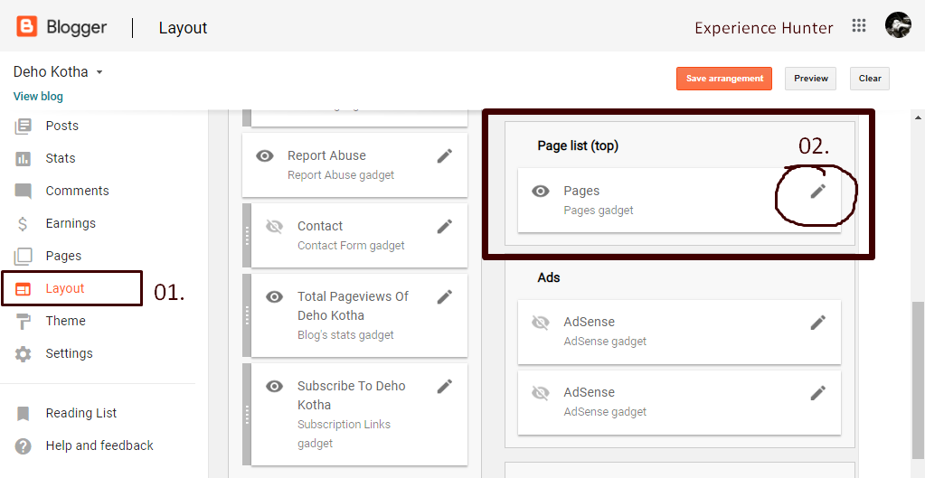Open Stats section

point(61,158)
